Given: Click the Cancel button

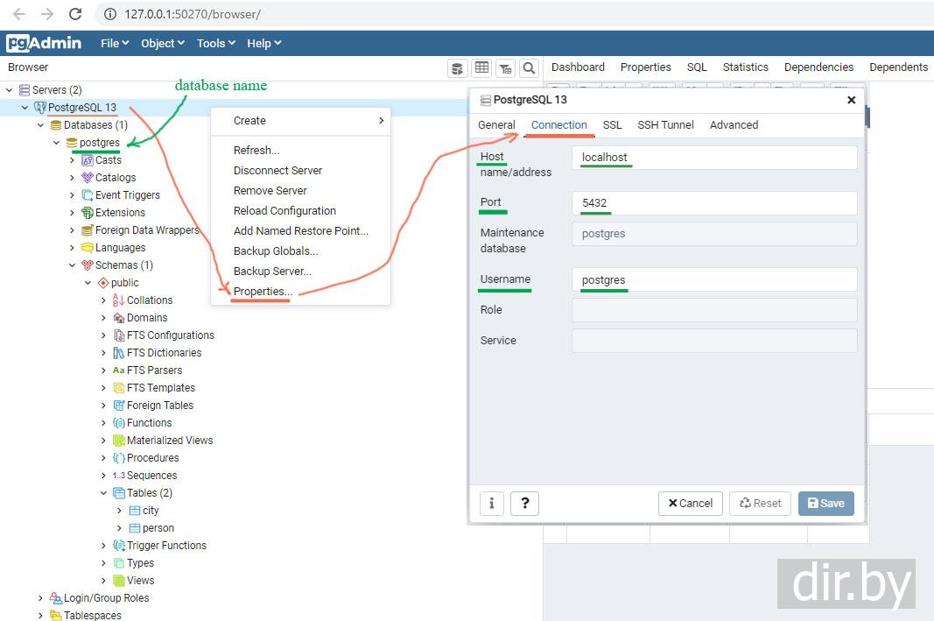Looking at the screenshot, I should [x=690, y=503].
